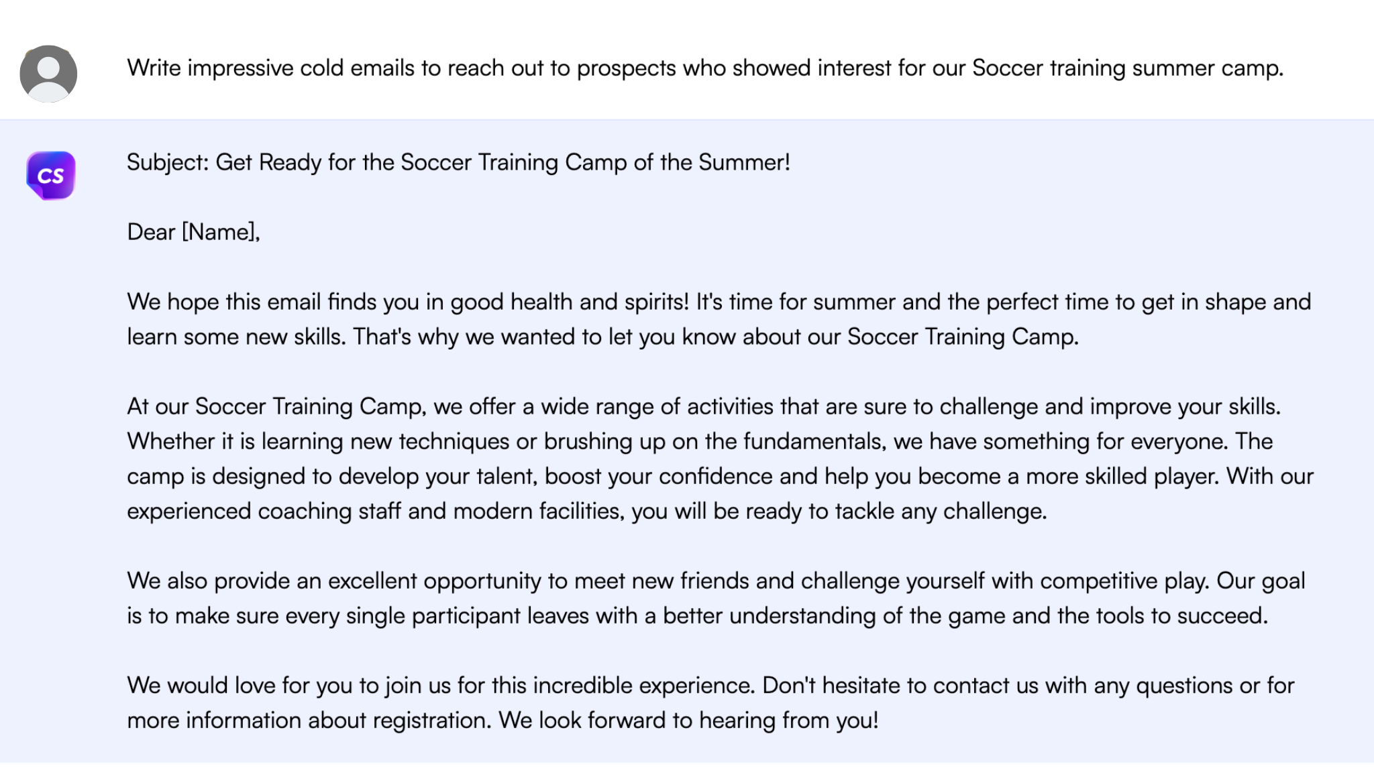Click the purple CS assistant logo

coord(51,176)
